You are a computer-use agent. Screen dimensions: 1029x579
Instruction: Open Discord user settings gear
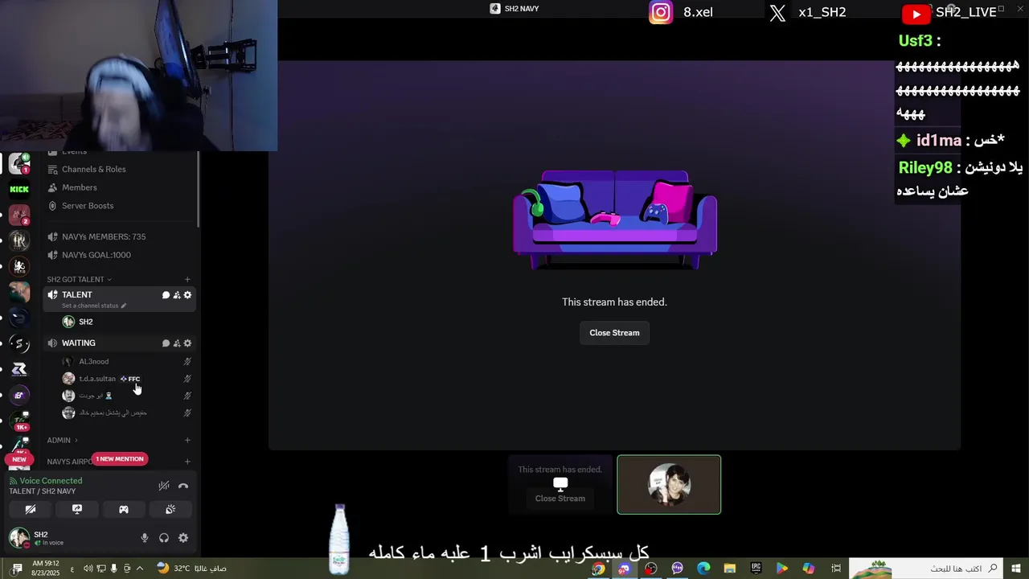click(x=183, y=538)
